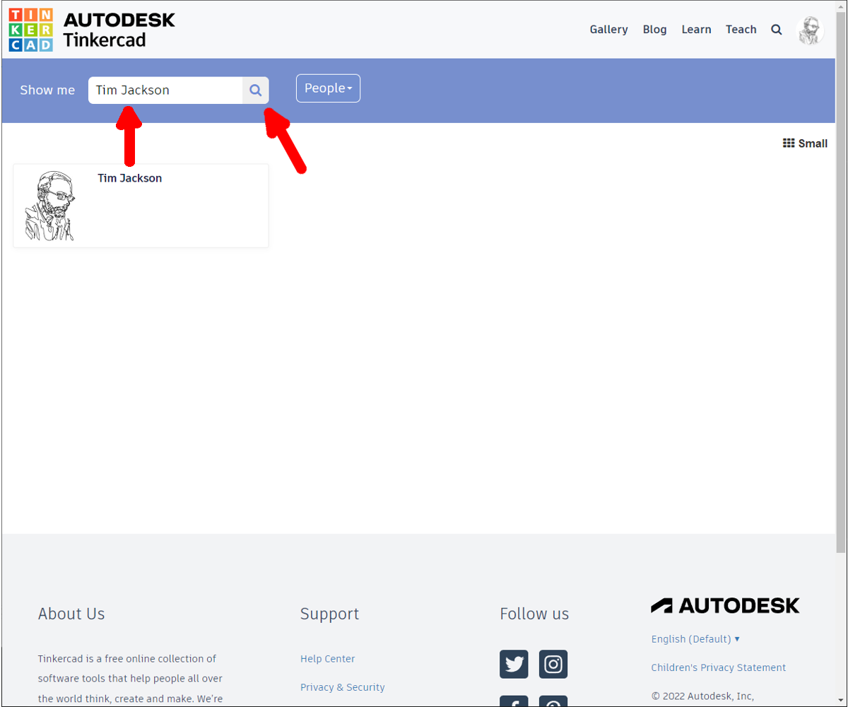Click the Show me label
848x707 pixels.
[x=47, y=90]
